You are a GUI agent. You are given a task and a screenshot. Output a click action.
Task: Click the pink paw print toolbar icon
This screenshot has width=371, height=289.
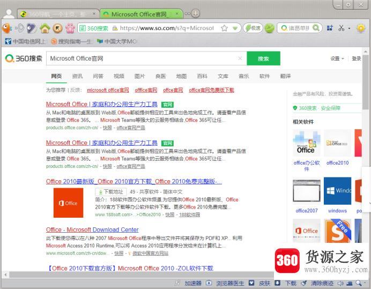click(70, 28)
